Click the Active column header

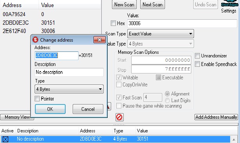tap(7, 131)
